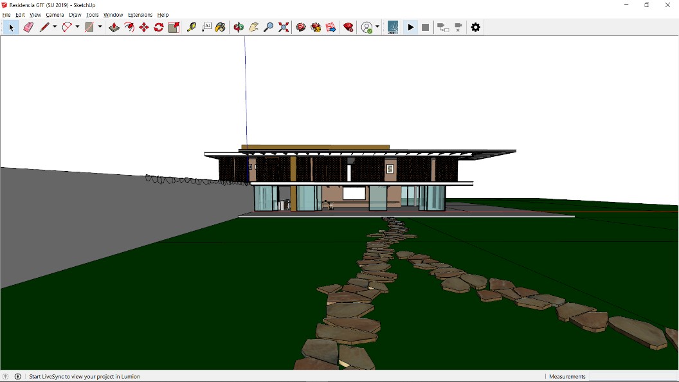Click the Zoom Extents tool
The height and width of the screenshot is (382, 679).
(x=284, y=27)
